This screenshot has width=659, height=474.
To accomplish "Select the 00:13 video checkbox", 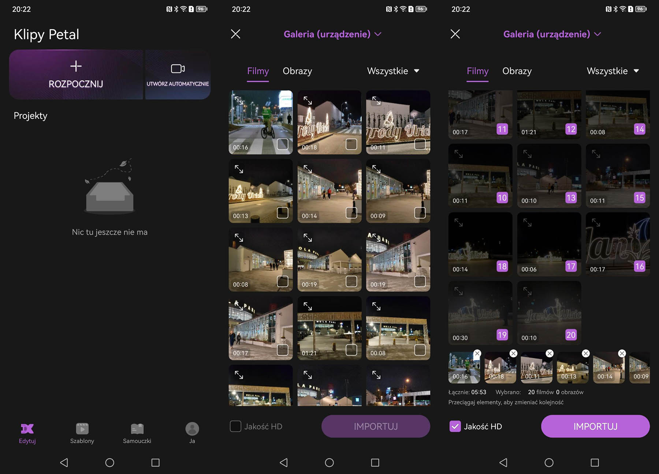I will [x=283, y=213].
